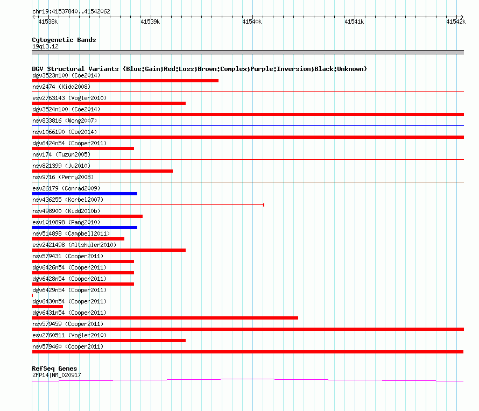Click the 41541k ruler label
This screenshot has height=411, width=479.
click(x=354, y=22)
